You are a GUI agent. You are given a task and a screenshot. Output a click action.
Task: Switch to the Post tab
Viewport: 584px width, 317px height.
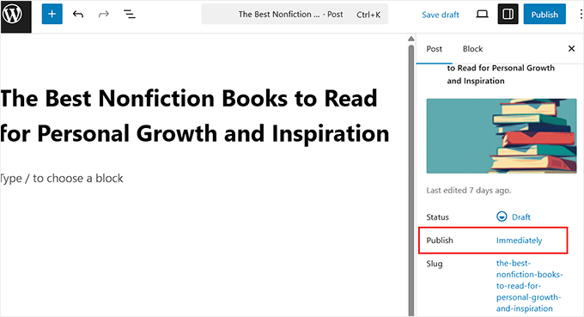pos(434,49)
